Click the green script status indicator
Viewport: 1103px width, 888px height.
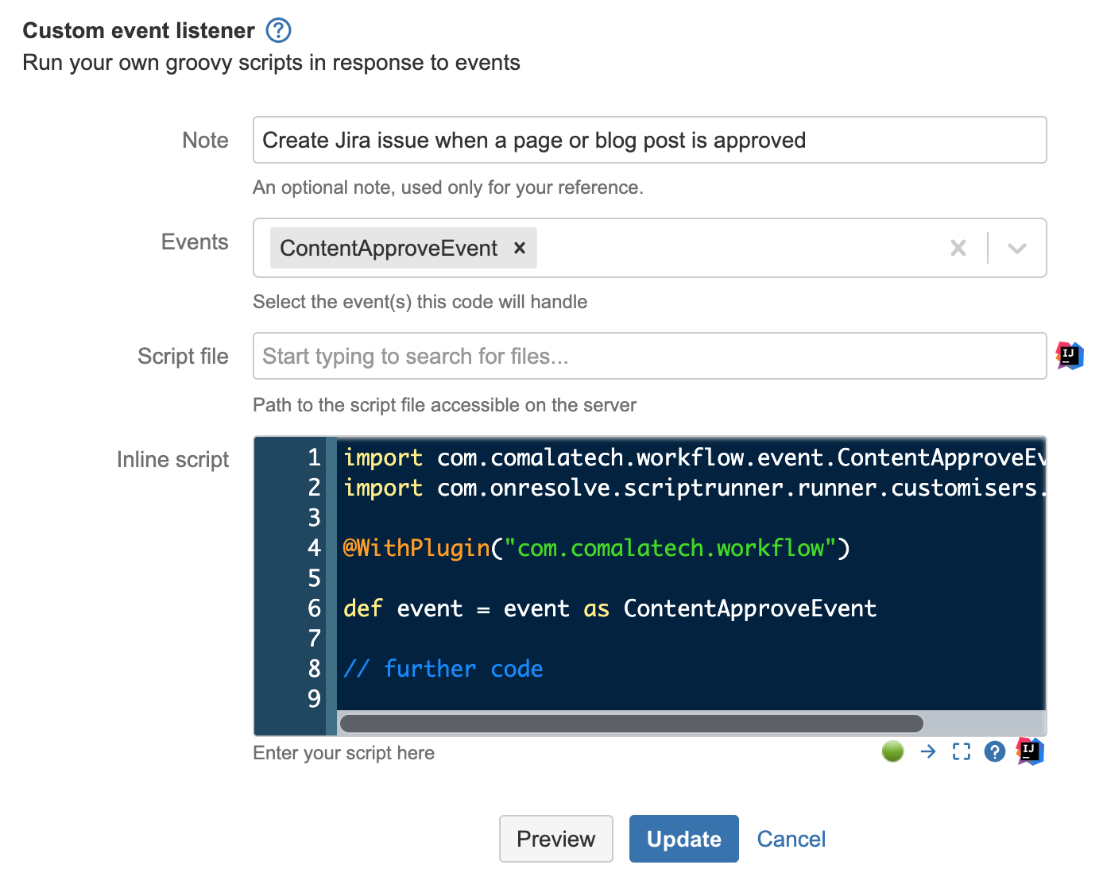[893, 751]
